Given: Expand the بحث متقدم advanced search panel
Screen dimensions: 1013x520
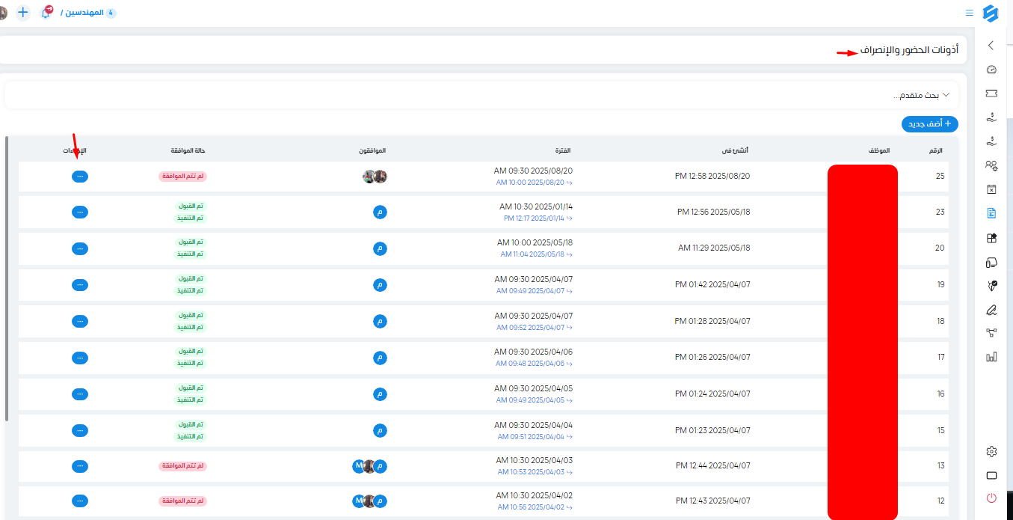Looking at the screenshot, I should [481, 96].
